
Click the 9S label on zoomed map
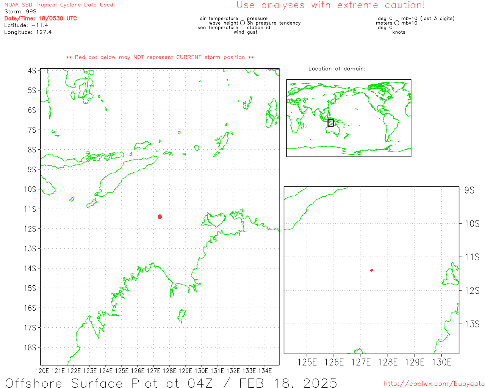(469, 190)
